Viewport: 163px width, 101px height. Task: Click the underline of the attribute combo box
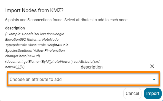pyautogui.click(x=84, y=83)
